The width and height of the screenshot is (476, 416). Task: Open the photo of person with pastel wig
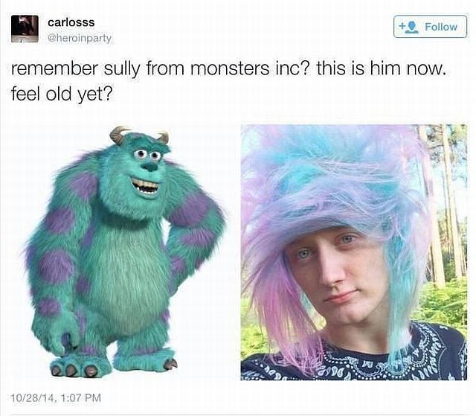[x=354, y=252]
